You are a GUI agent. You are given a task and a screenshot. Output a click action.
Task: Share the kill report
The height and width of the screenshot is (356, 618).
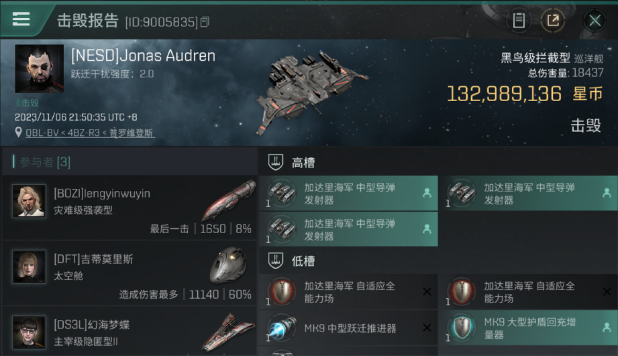(x=553, y=20)
